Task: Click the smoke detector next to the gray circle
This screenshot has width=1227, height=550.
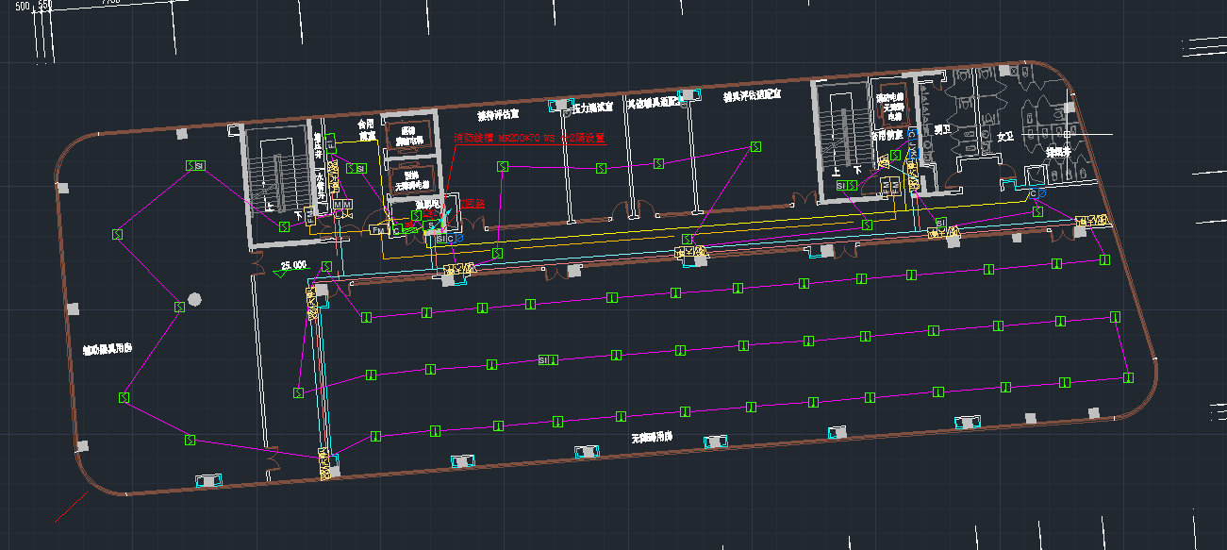Action: point(178,307)
